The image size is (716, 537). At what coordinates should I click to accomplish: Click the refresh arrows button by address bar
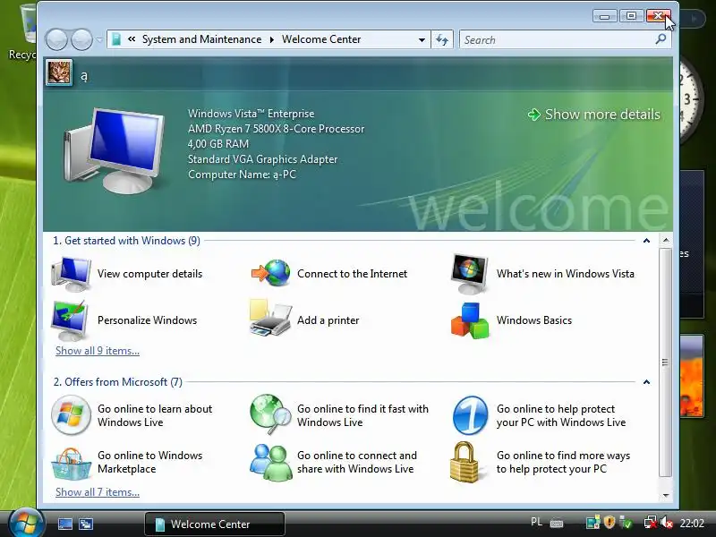point(442,39)
